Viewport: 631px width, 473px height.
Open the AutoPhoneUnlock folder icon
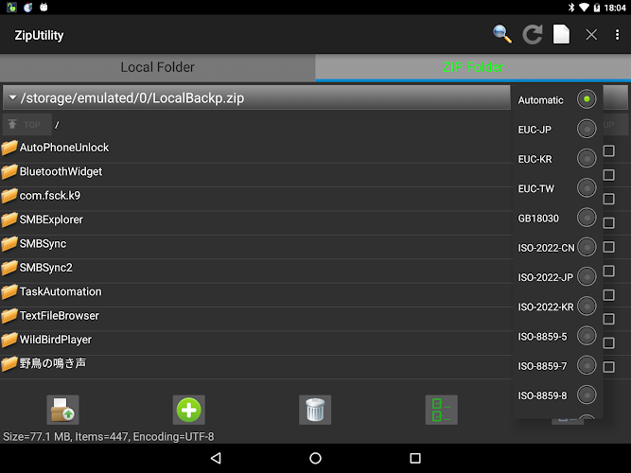pos(9,148)
